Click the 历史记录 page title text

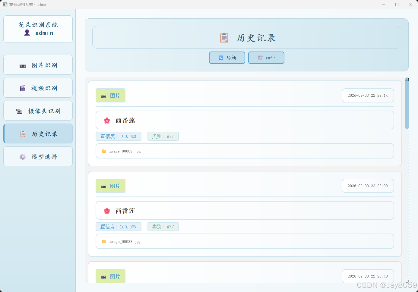tap(256, 38)
